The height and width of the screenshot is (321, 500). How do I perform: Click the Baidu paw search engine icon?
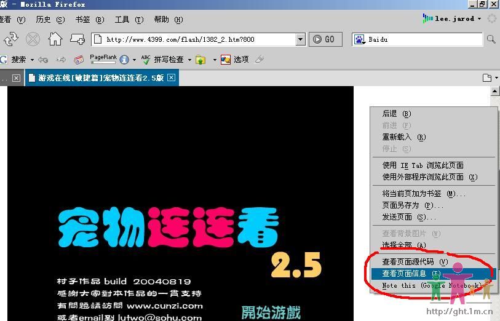pyautogui.click(x=360, y=39)
